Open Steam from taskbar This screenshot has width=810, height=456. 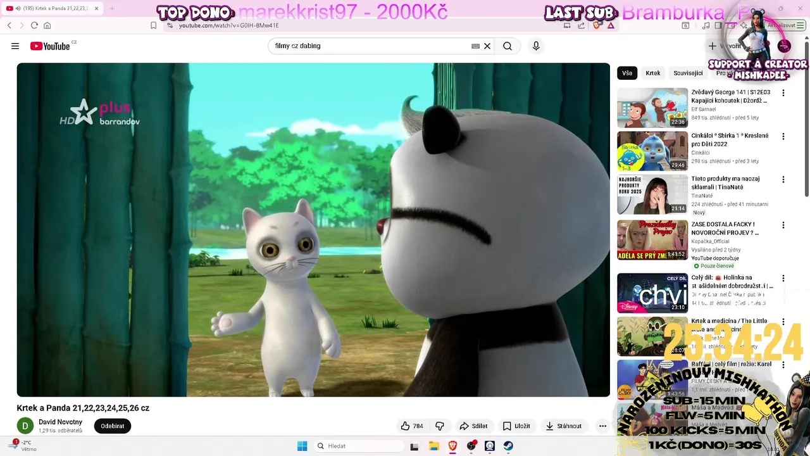508,446
